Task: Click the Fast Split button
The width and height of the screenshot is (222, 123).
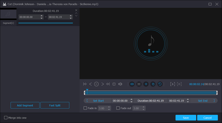Action: (55, 105)
